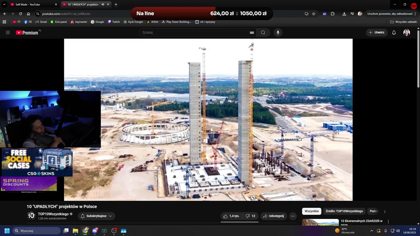The width and height of the screenshot is (420, 236).
Task: Open Wszystkie zakładki bookmarks folder
Action: (x=404, y=22)
